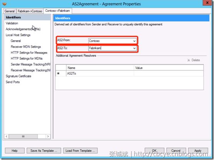This screenshot has width=214, height=160.
Task: Open the Validation settings page
Action: [12, 23]
